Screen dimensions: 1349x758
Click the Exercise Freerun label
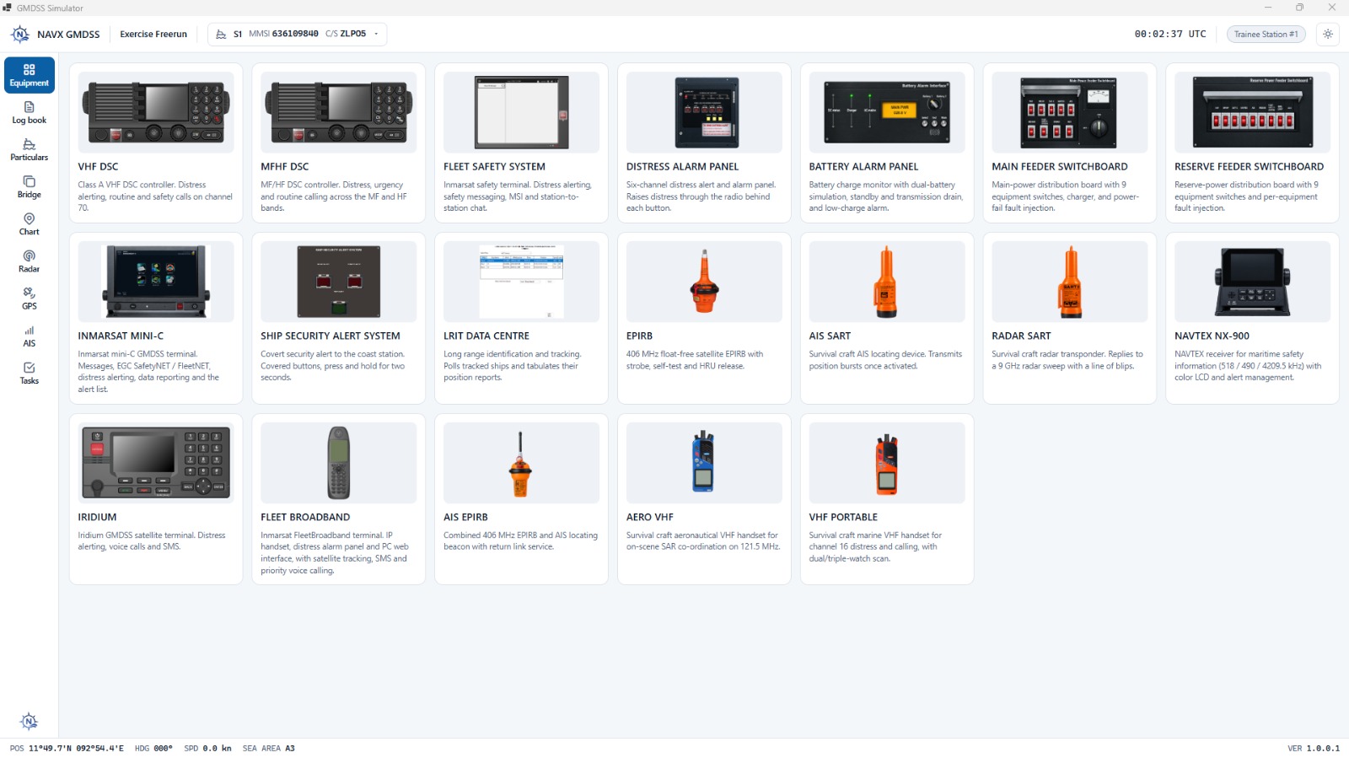[x=153, y=35]
